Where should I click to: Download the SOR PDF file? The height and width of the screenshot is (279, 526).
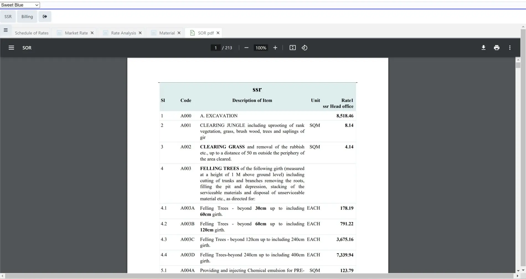point(483,48)
